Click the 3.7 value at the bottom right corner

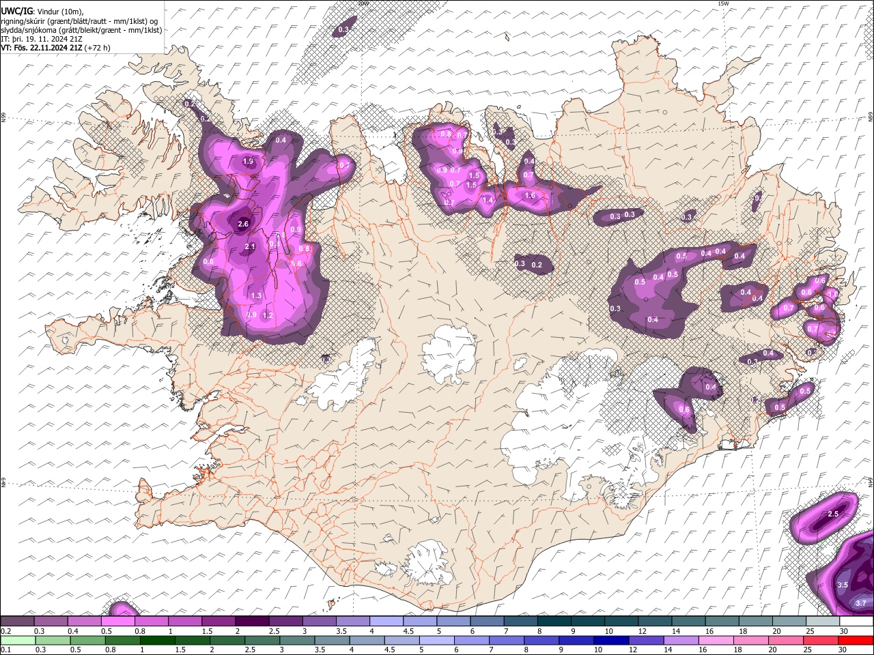[861, 603]
